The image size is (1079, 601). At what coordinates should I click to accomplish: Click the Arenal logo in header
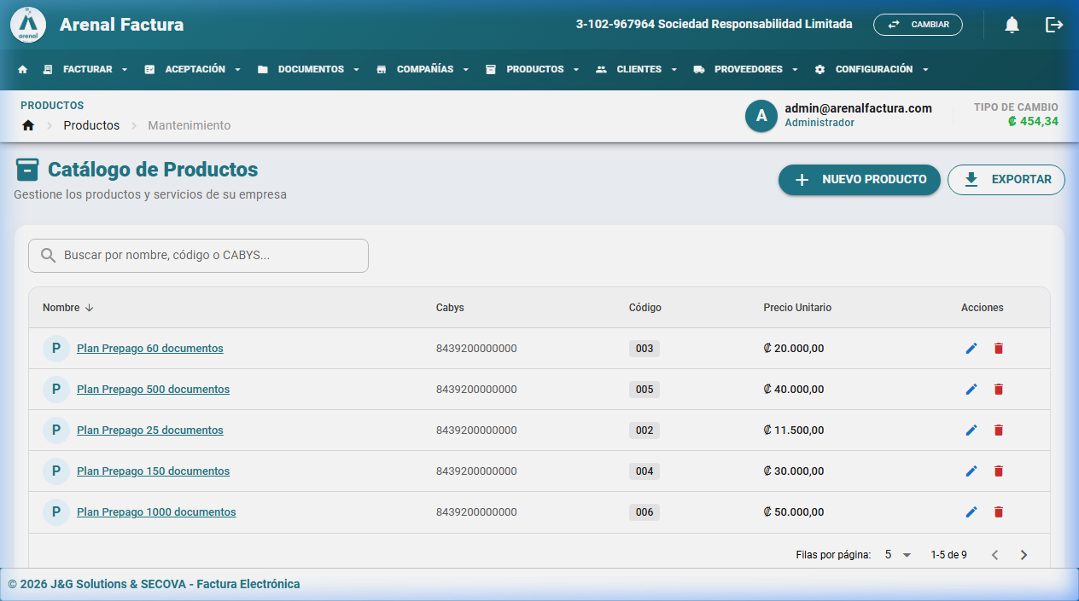[28, 25]
